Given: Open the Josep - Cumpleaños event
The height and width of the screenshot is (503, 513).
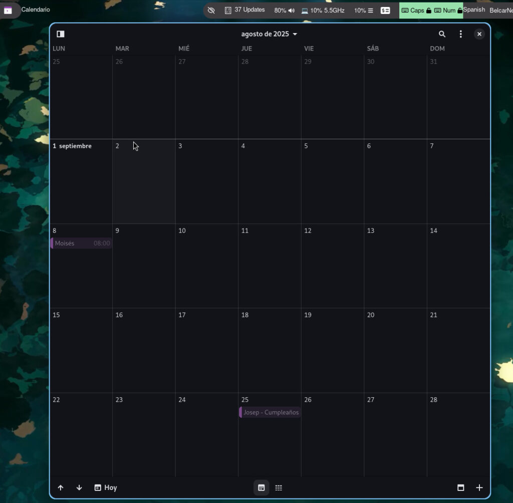Looking at the screenshot, I should [270, 412].
